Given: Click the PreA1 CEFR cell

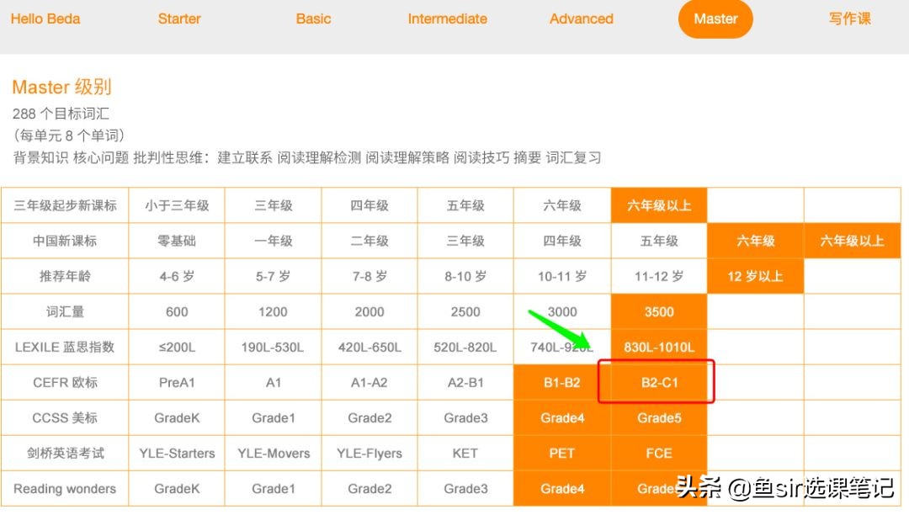Looking at the screenshot, I should tap(177, 382).
